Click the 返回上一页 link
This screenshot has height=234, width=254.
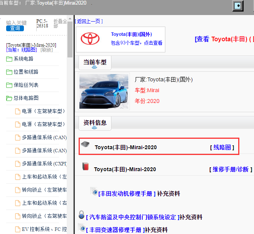click(x=89, y=21)
